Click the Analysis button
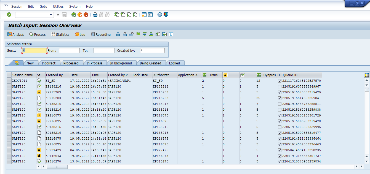This screenshot has width=370, height=174. point(15,34)
